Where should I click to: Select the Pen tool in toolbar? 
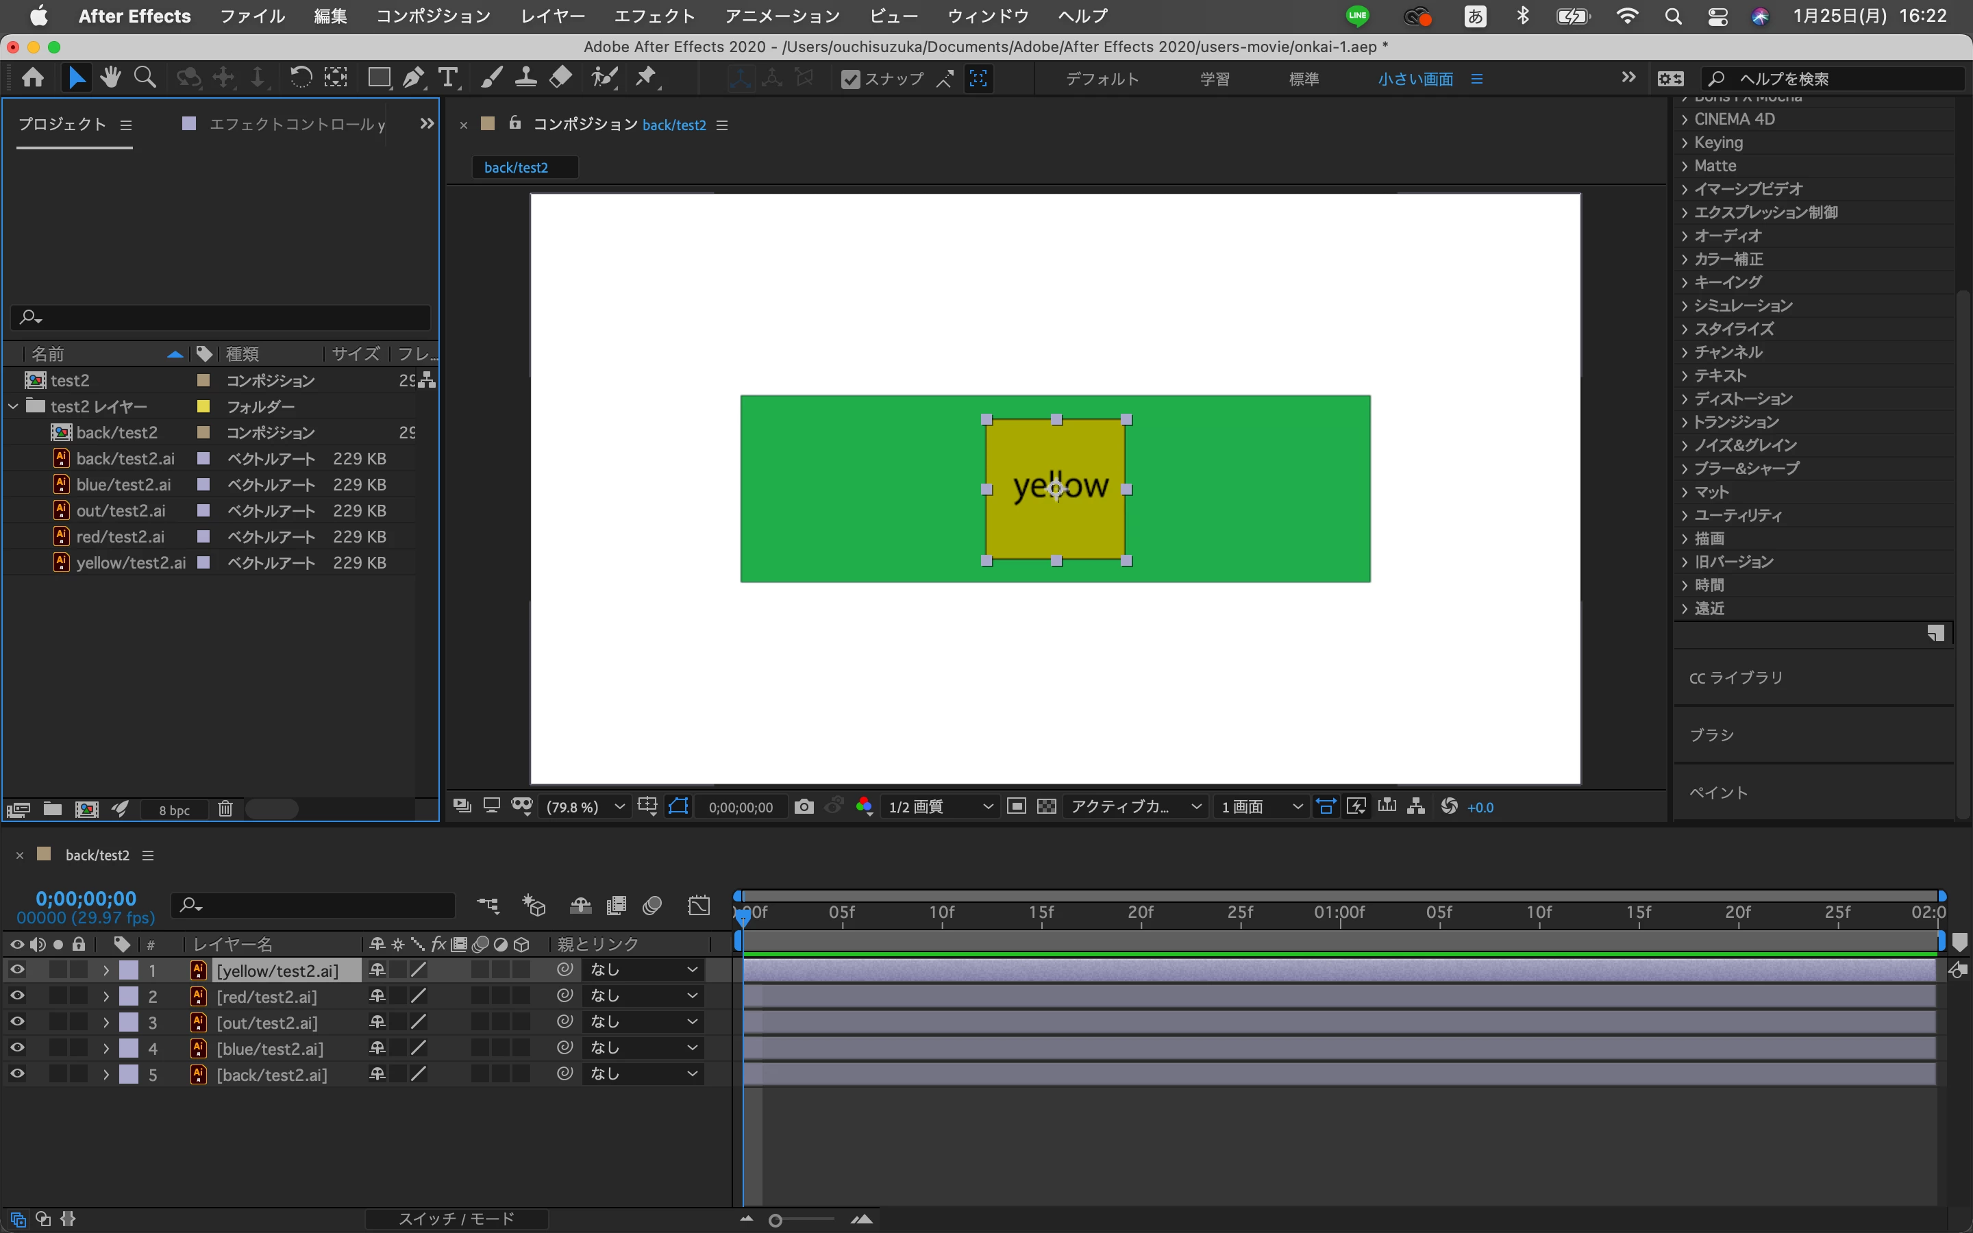coord(413,78)
